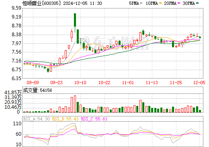209x147 pixels.
Task: Click the 8.38 price axis label
Action: pos(16,35)
